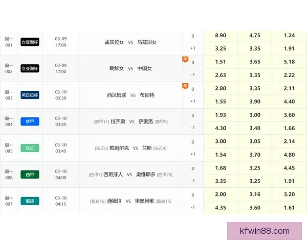This screenshot has height=245, width=307.
Task: Select the 3.05 draw odds
Action: [x=255, y=141]
